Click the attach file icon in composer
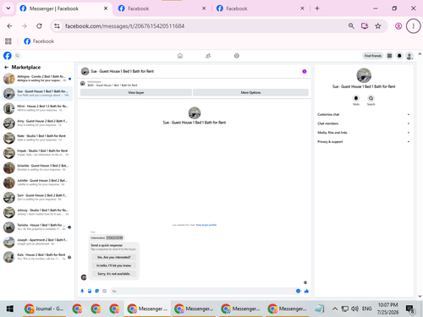The image size is (423, 317). tap(90, 291)
